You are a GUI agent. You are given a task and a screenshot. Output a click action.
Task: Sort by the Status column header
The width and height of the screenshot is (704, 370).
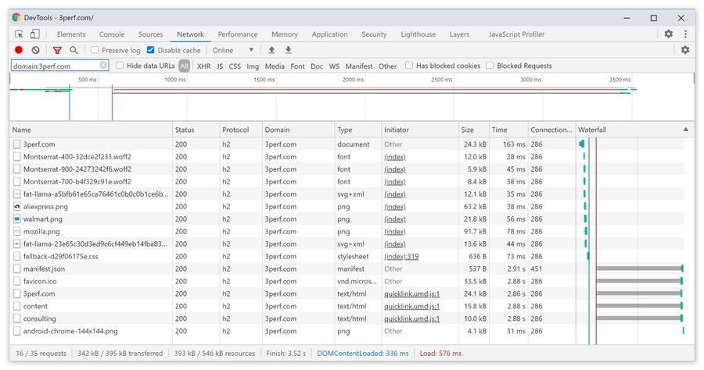(x=196, y=130)
